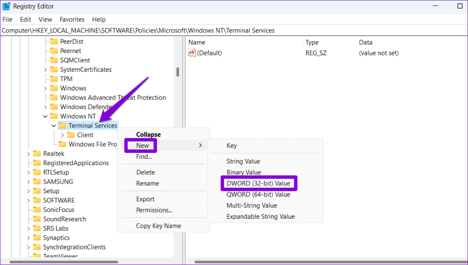Image resolution: width=468 pixels, height=265 pixels.
Task: Click Copy Key Name option
Action: point(158,226)
